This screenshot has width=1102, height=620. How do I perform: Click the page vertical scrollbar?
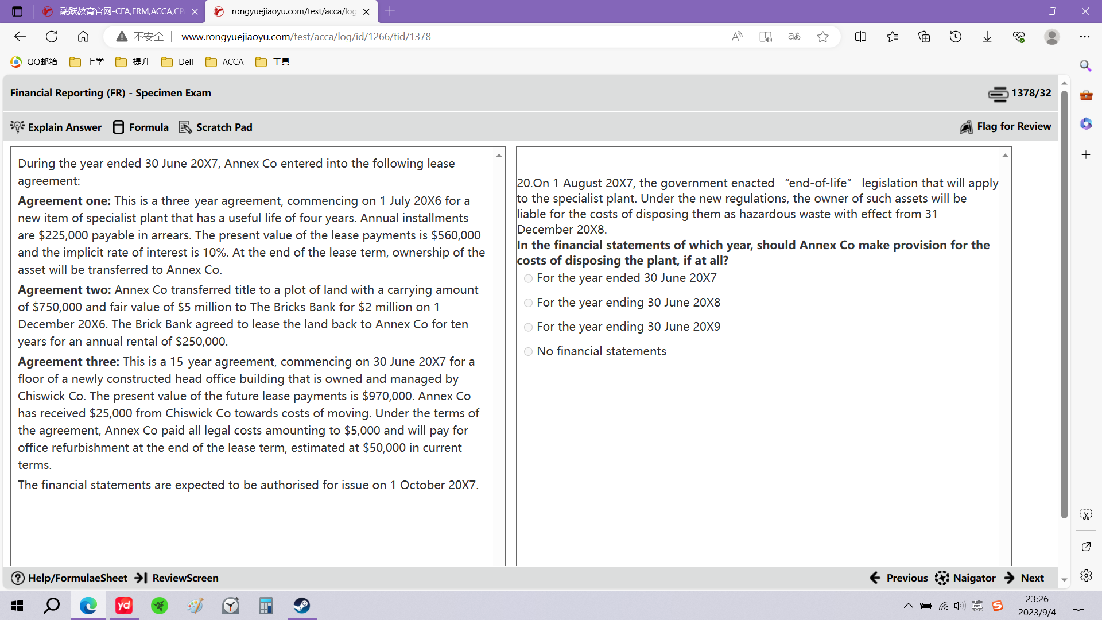(1064, 304)
